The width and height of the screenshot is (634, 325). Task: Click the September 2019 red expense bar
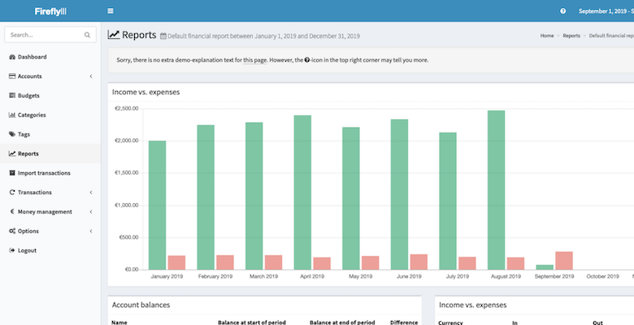click(x=564, y=261)
